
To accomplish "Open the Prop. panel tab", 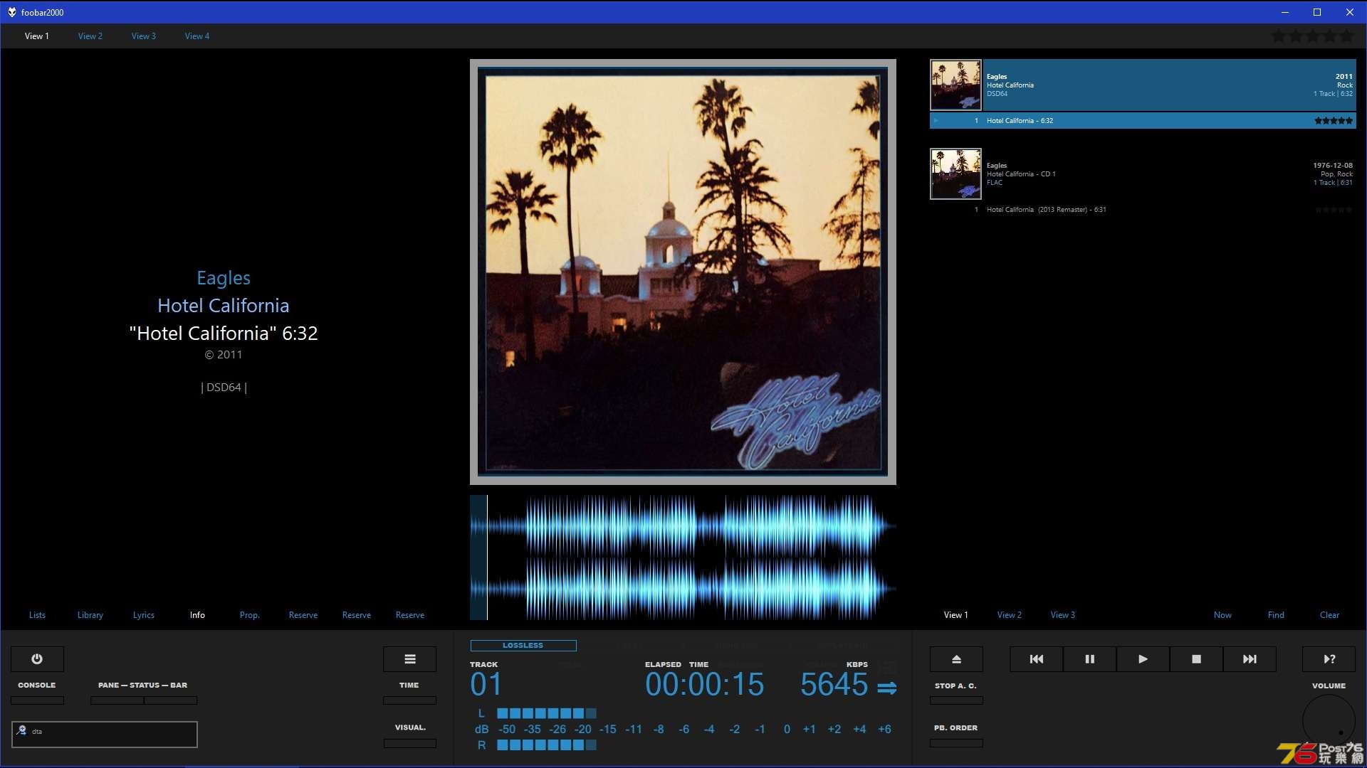I will [250, 615].
